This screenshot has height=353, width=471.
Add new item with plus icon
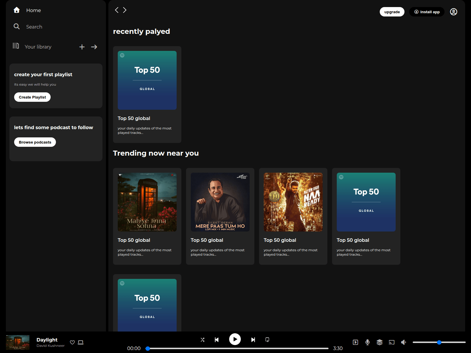[82, 47]
